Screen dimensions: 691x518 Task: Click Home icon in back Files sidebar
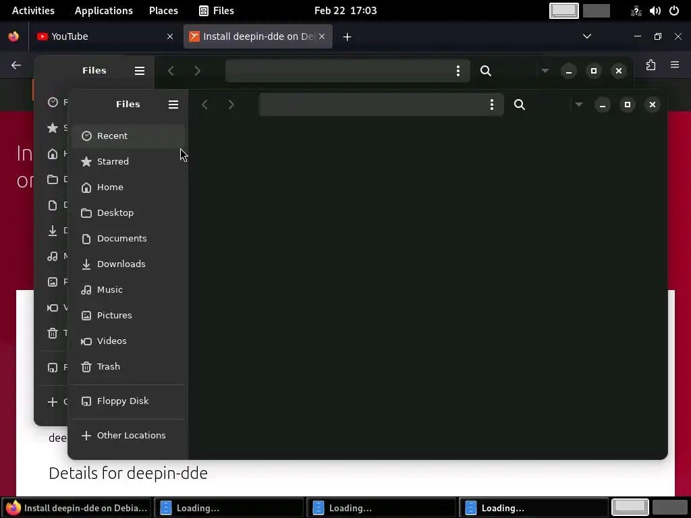click(x=53, y=153)
